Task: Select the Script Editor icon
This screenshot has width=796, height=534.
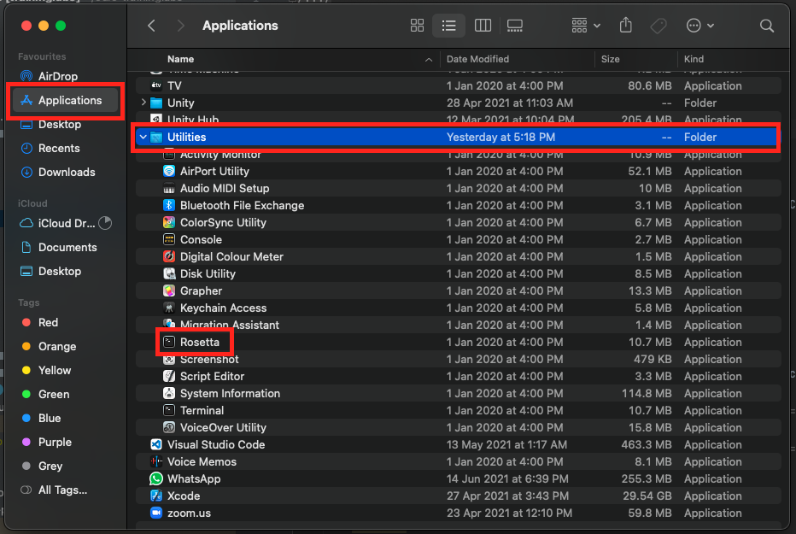Action: [x=169, y=376]
